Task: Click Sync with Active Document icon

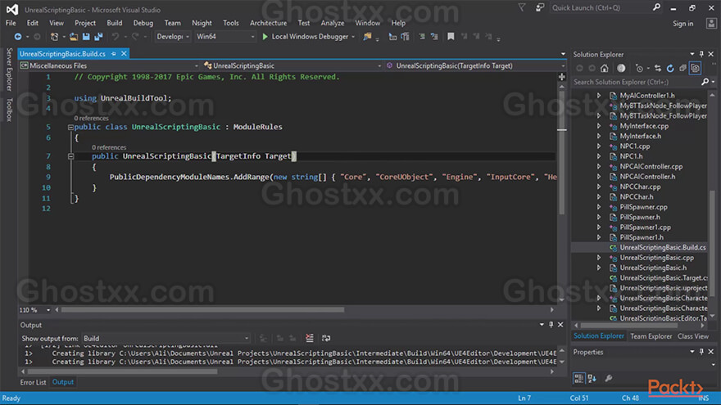Action: (x=658, y=69)
